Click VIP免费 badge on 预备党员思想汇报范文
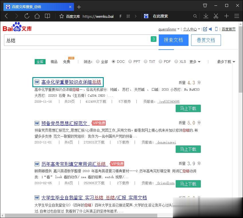The width and height of the screenshot is (243, 218). pos(99,123)
